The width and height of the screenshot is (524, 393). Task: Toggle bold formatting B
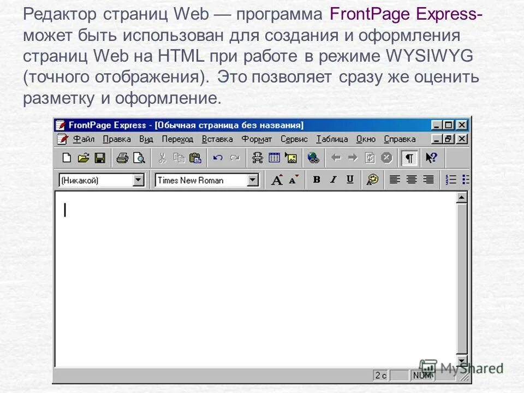(317, 180)
